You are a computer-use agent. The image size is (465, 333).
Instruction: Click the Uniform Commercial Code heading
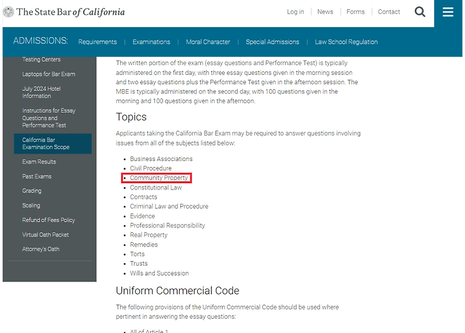[177, 291]
